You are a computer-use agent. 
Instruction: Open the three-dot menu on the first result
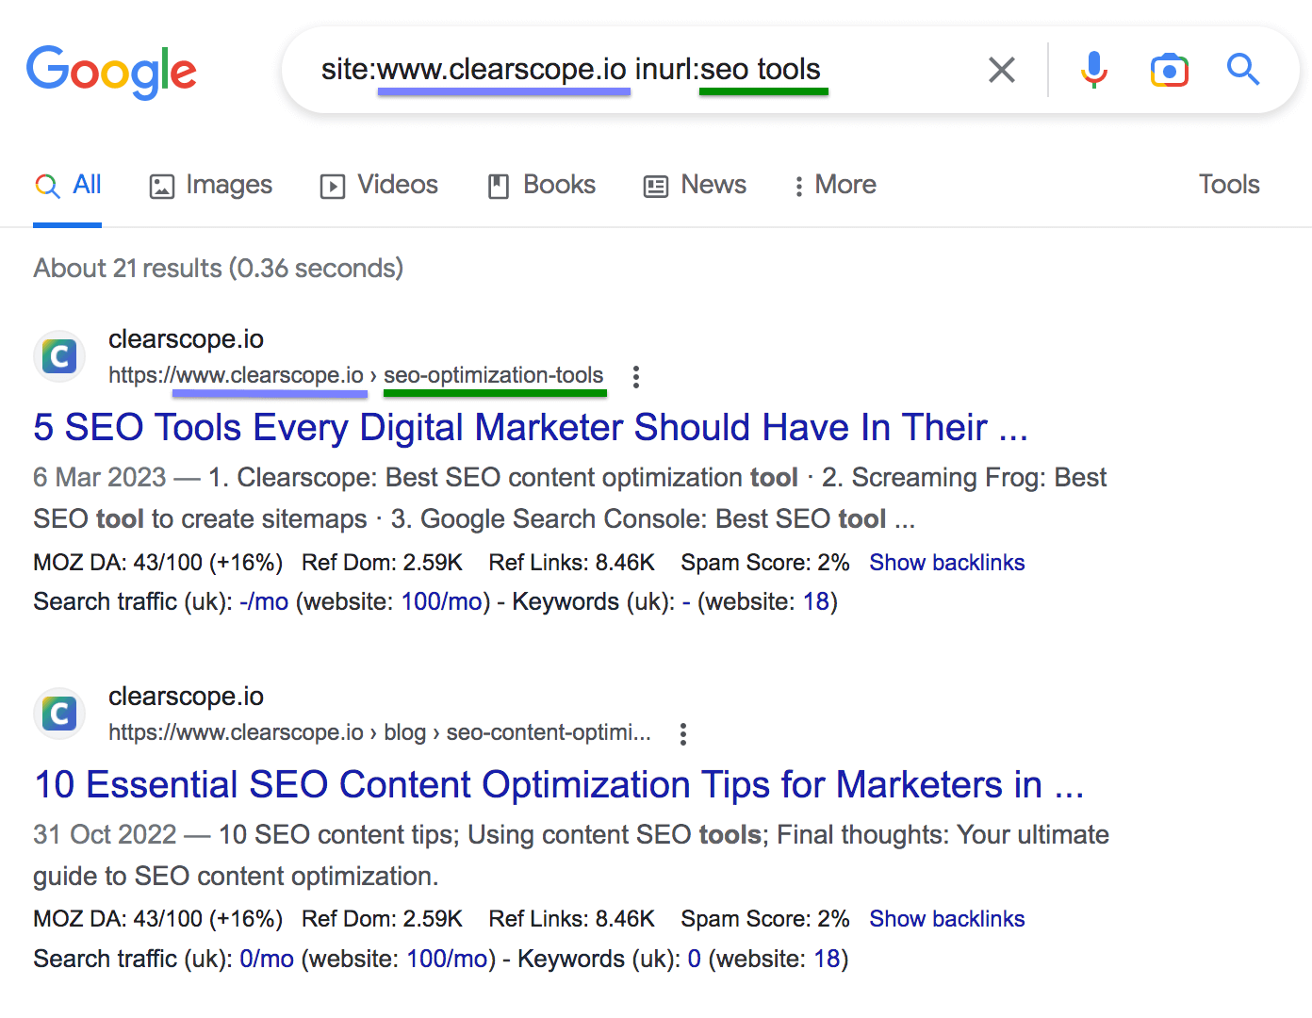pos(636,376)
